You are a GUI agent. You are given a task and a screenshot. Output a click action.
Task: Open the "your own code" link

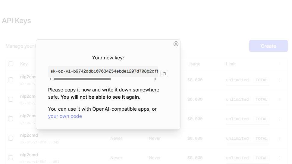pos(65,116)
